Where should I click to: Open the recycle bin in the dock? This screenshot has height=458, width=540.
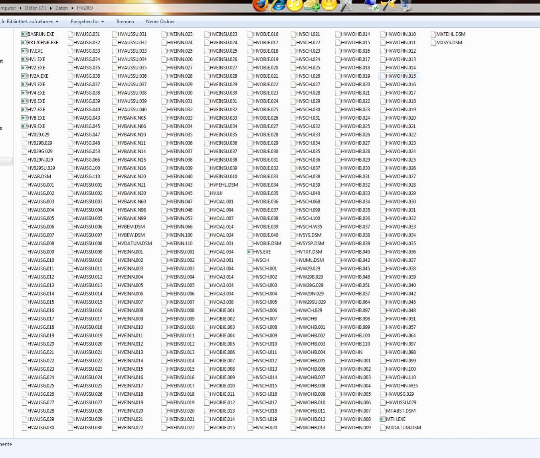coord(406,5)
